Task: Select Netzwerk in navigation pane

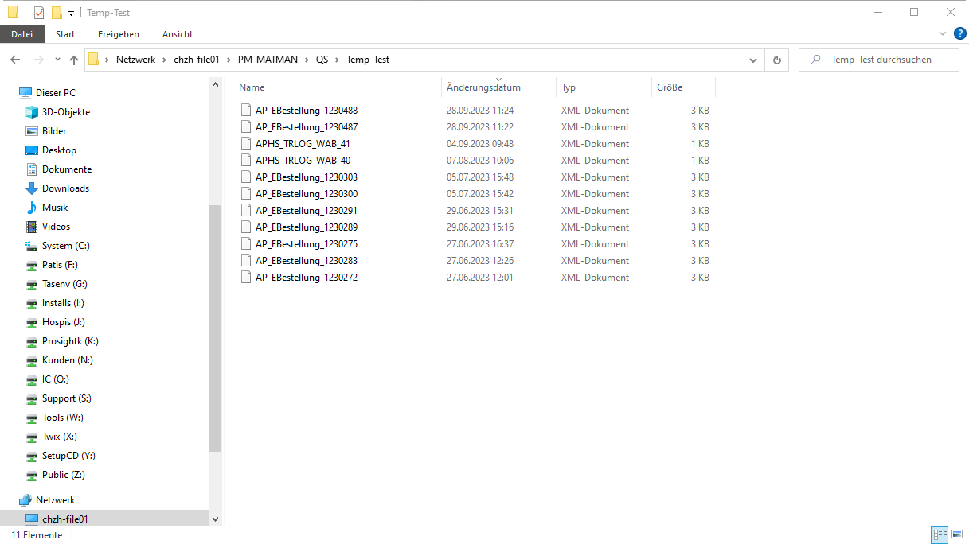Action: (56, 500)
